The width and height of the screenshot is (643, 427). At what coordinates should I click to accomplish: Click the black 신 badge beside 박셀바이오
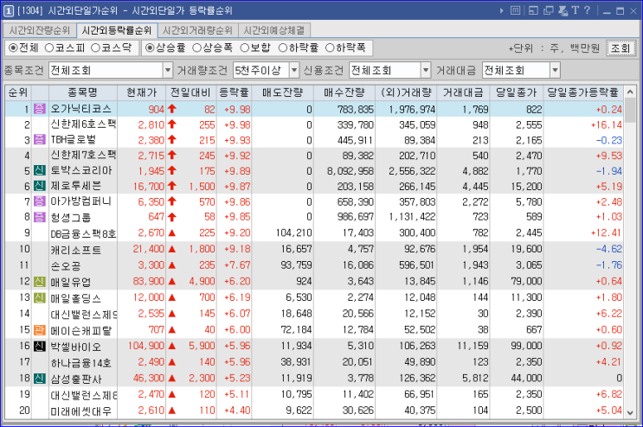(x=39, y=346)
